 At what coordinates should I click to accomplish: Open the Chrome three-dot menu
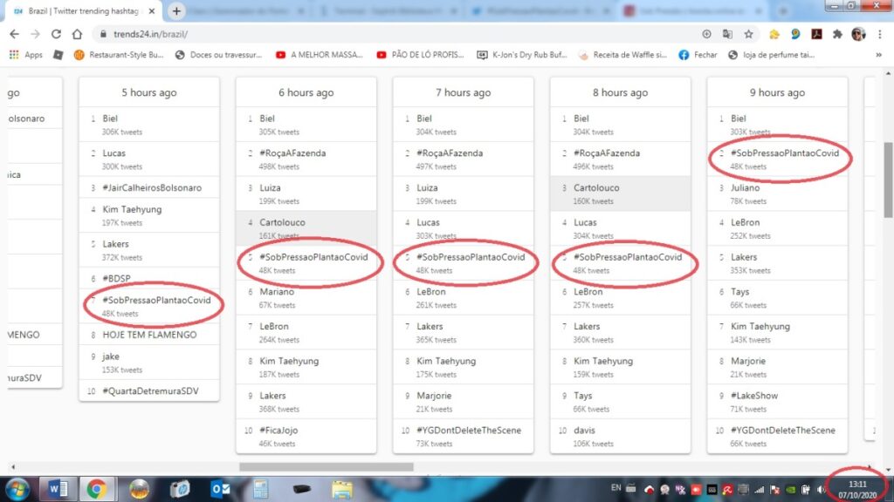pyautogui.click(x=879, y=34)
